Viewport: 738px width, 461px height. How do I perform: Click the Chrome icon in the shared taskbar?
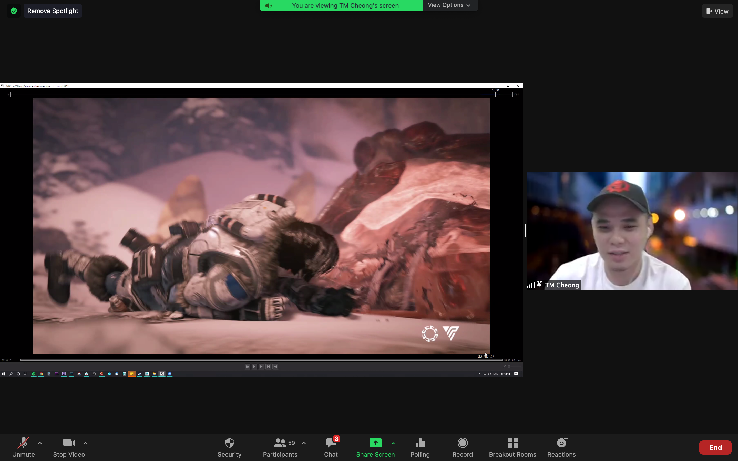pyautogui.click(x=41, y=374)
